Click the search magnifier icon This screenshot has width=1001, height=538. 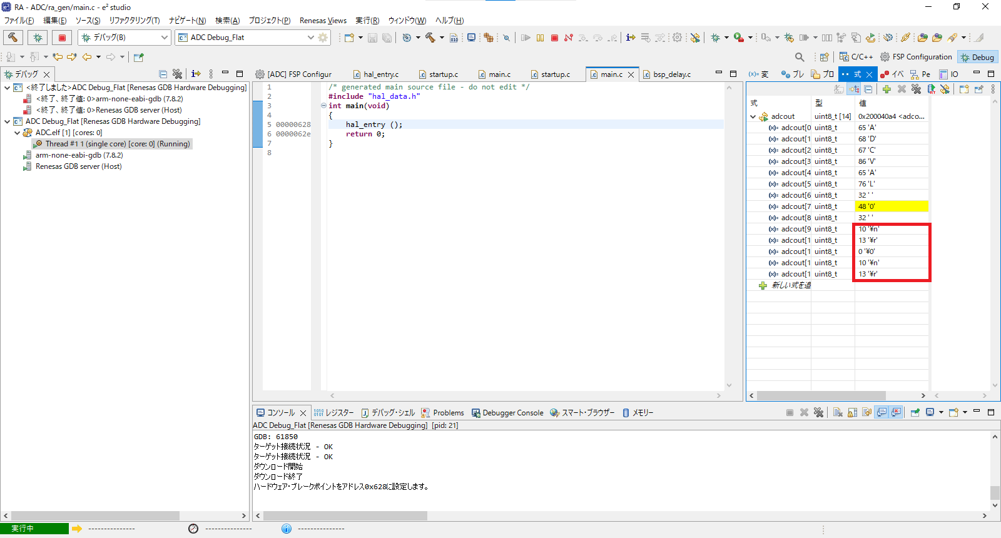800,57
